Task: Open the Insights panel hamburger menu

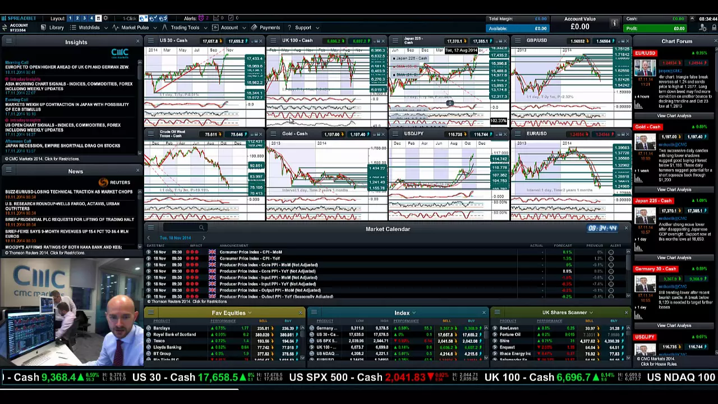Action: coord(8,42)
